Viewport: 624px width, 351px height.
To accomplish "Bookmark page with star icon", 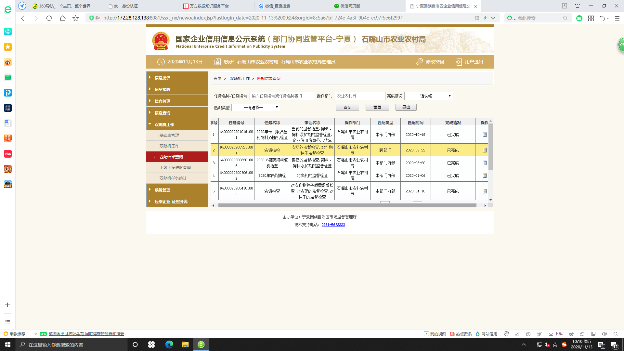I will point(75,18).
